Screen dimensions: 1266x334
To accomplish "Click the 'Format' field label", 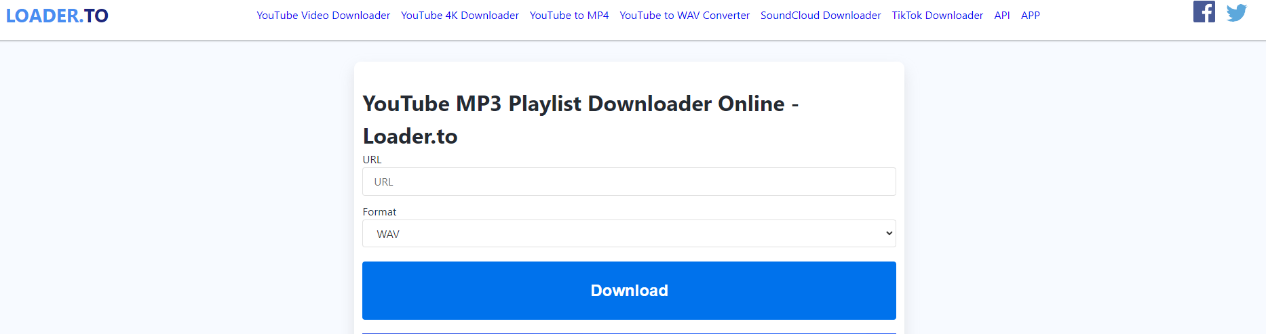I will point(379,212).
